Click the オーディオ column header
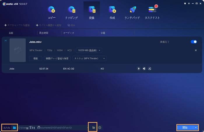 [x=68, y=33]
